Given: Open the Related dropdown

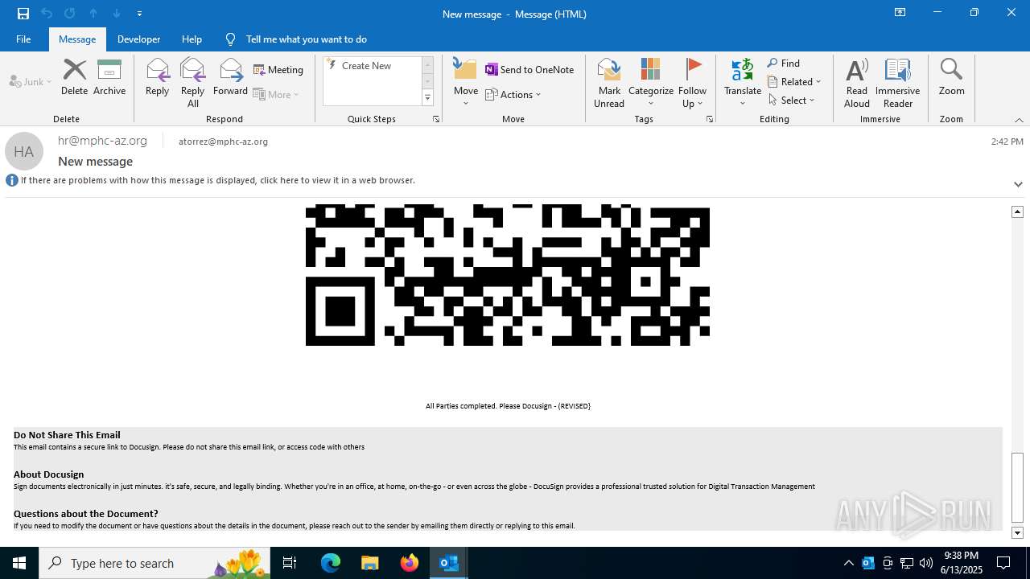Looking at the screenshot, I should [794, 82].
